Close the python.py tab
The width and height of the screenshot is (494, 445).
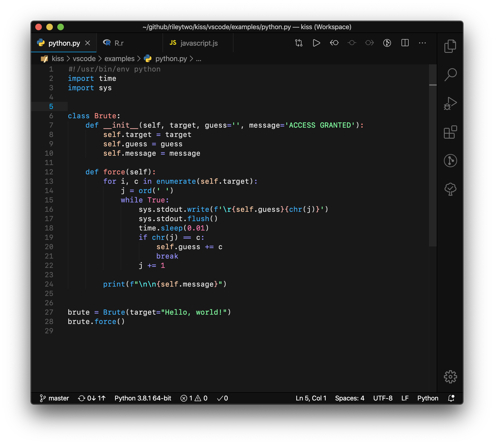click(88, 43)
